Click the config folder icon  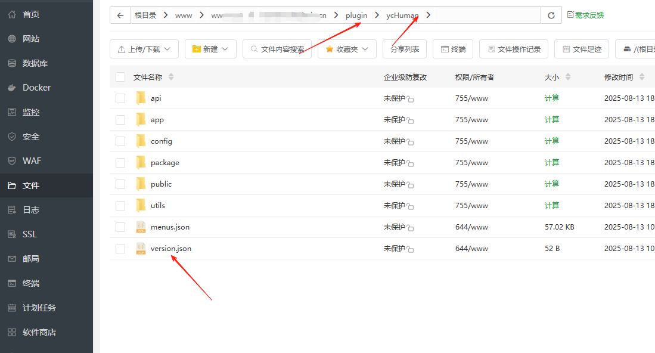click(x=141, y=141)
